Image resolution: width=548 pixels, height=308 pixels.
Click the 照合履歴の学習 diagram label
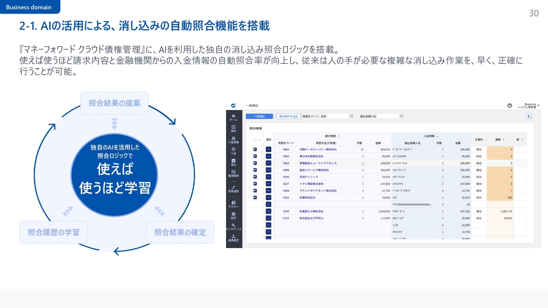[54, 232]
